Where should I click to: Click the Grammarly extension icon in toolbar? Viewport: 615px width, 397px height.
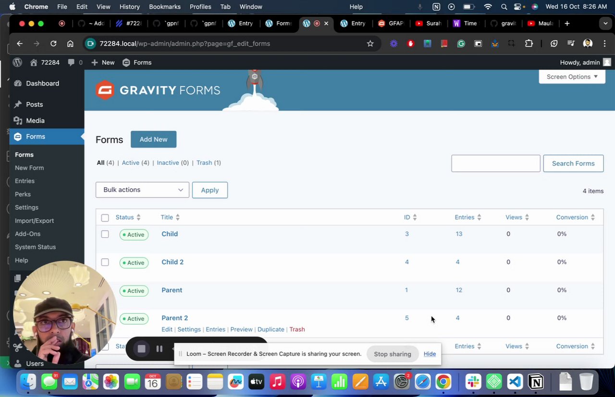(461, 44)
